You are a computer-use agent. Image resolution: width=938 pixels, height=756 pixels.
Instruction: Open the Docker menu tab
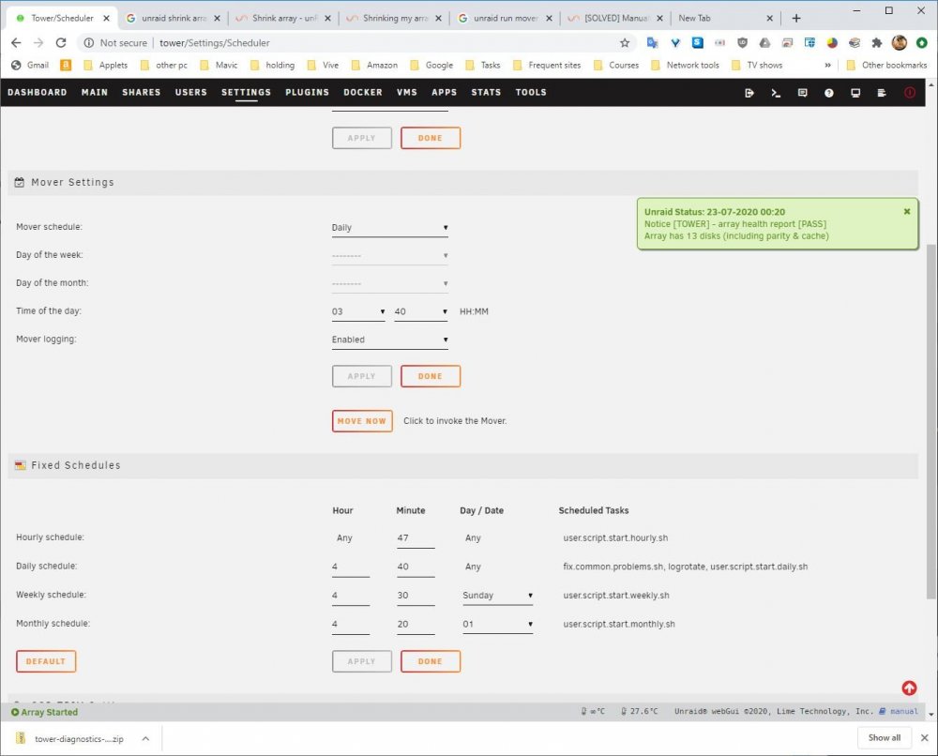click(x=362, y=92)
